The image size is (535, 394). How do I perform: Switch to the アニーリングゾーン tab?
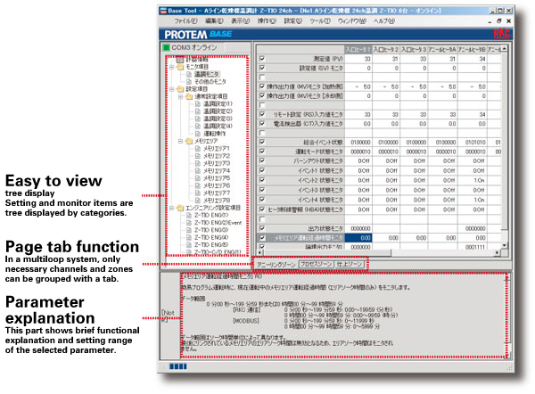point(276,265)
